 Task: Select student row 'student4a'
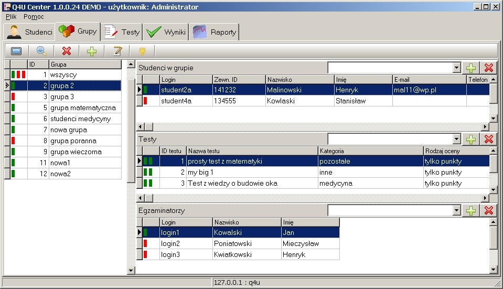pos(316,101)
